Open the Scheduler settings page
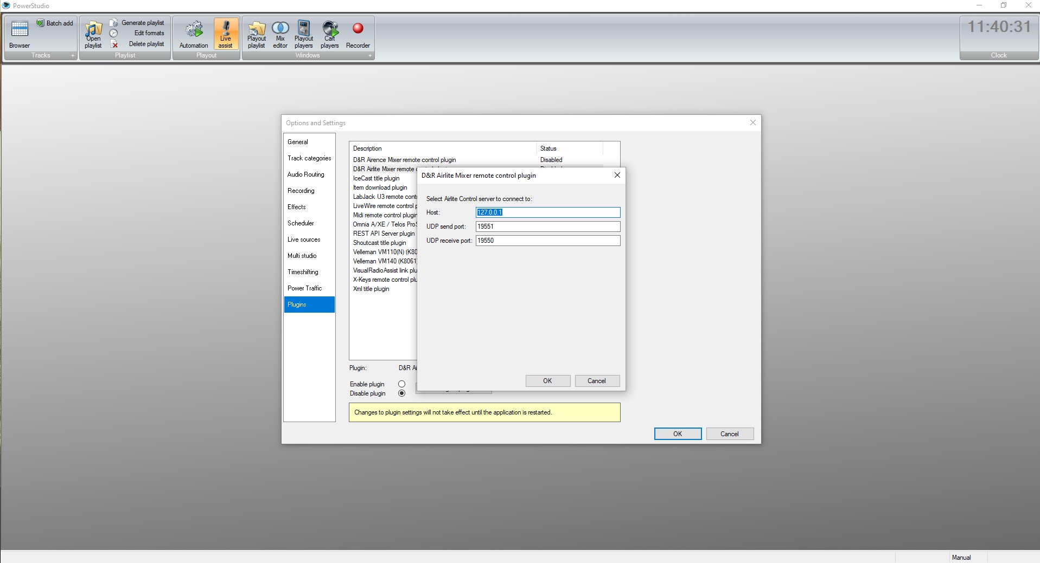This screenshot has width=1040, height=563. pyautogui.click(x=301, y=223)
